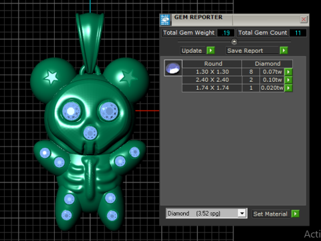This screenshot has height=241, width=321.
Task: Select the 2.40 X 2.40 size cell
Action: 212,80
